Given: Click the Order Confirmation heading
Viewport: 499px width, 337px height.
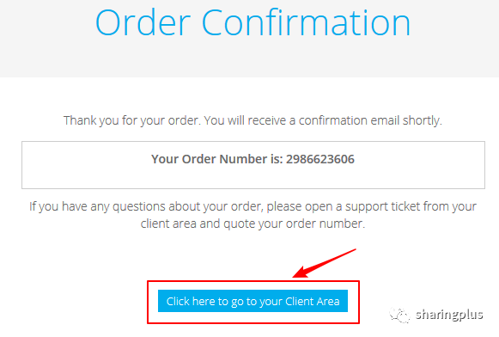Looking at the screenshot, I should pyautogui.click(x=253, y=22).
